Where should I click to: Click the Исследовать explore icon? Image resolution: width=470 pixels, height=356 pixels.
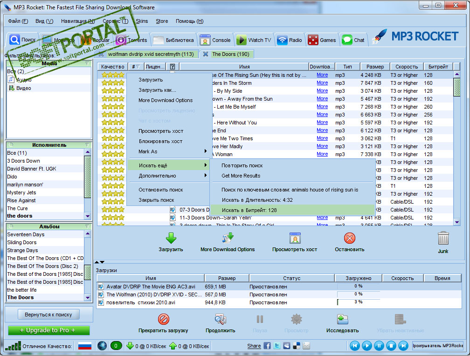pos(342,319)
